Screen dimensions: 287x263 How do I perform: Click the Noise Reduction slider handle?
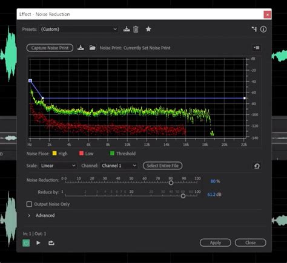point(171,183)
